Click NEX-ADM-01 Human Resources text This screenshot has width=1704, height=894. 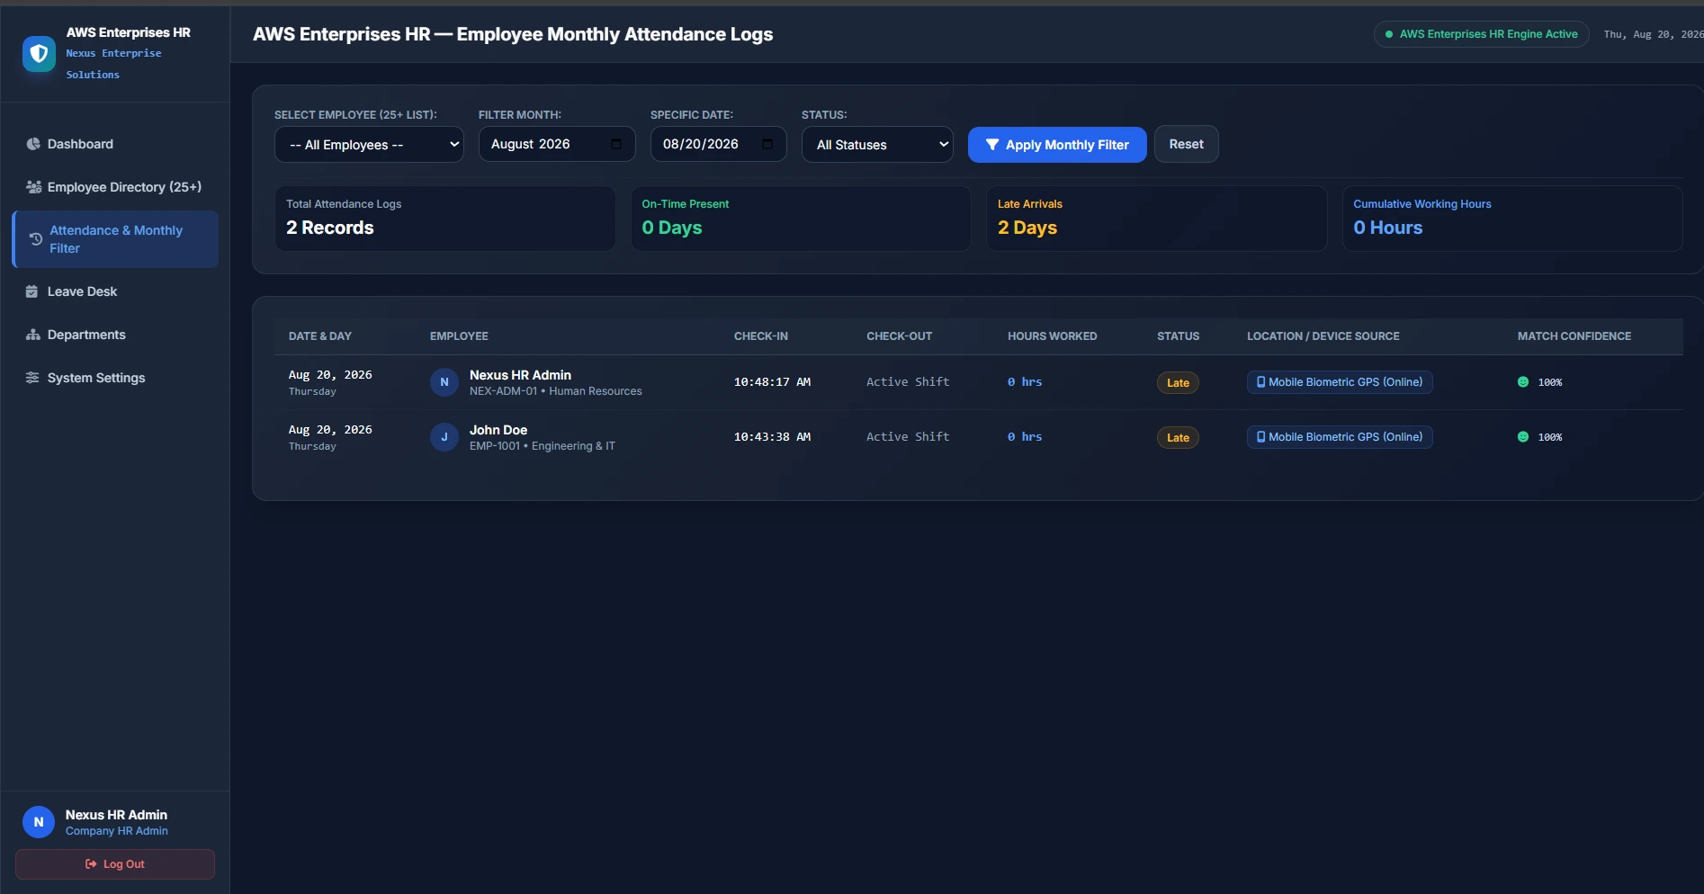[556, 391]
